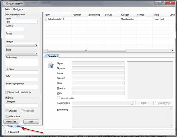
Task: Click the Format field in the Standard tab
Action: click(x=98, y=73)
